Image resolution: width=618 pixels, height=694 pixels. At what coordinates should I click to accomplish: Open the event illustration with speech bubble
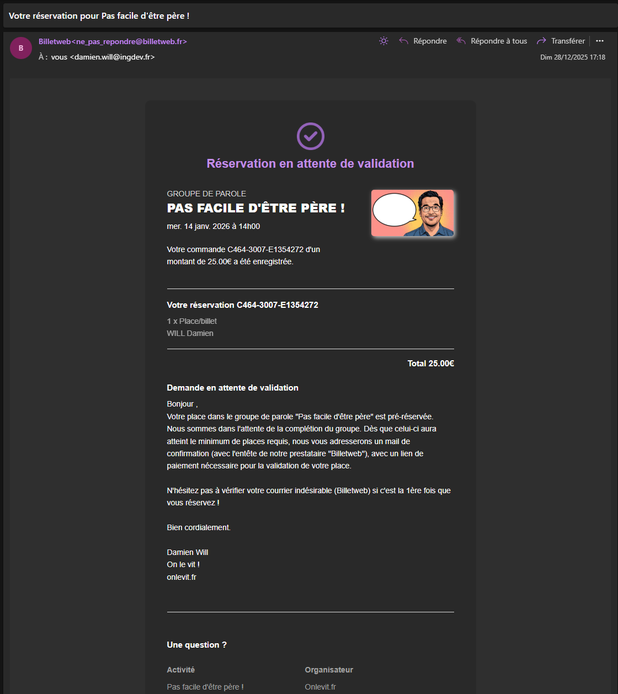412,213
